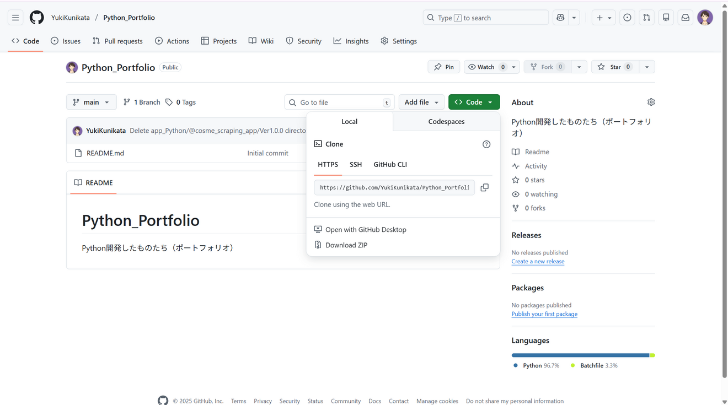
Task: Open the Issues repository tab
Action: coord(66,41)
